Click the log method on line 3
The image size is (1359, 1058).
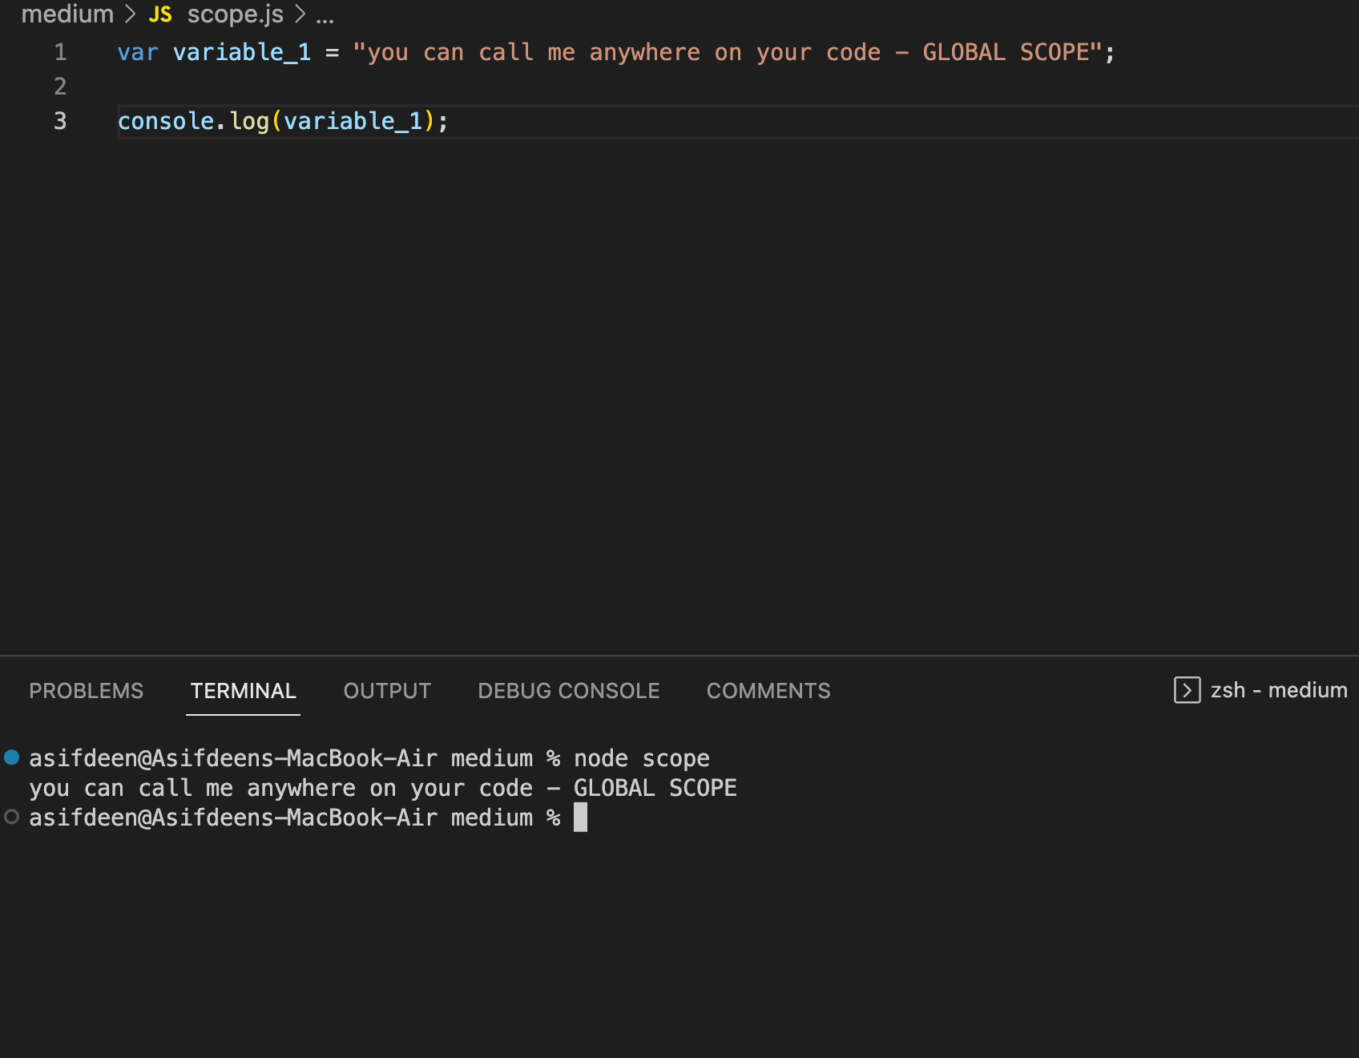coord(249,121)
